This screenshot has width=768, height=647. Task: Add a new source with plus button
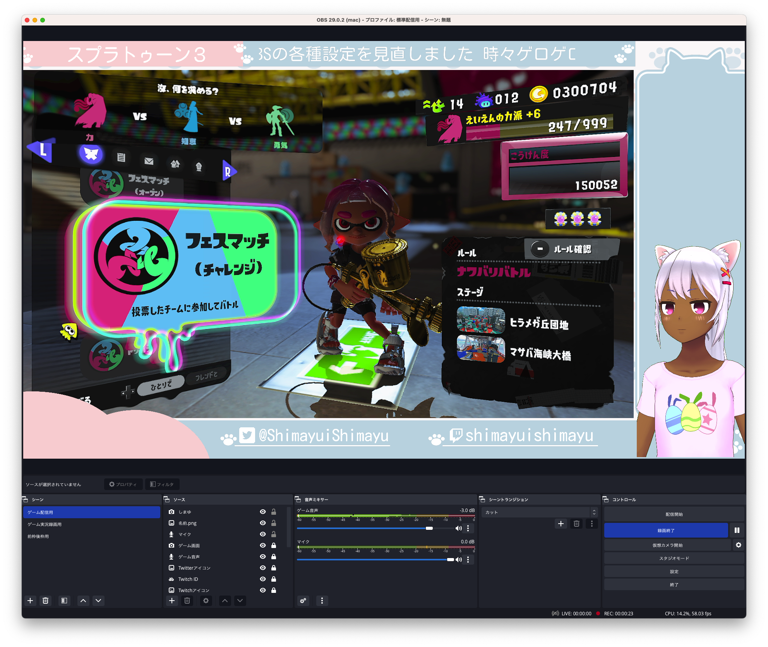click(172, 601)
